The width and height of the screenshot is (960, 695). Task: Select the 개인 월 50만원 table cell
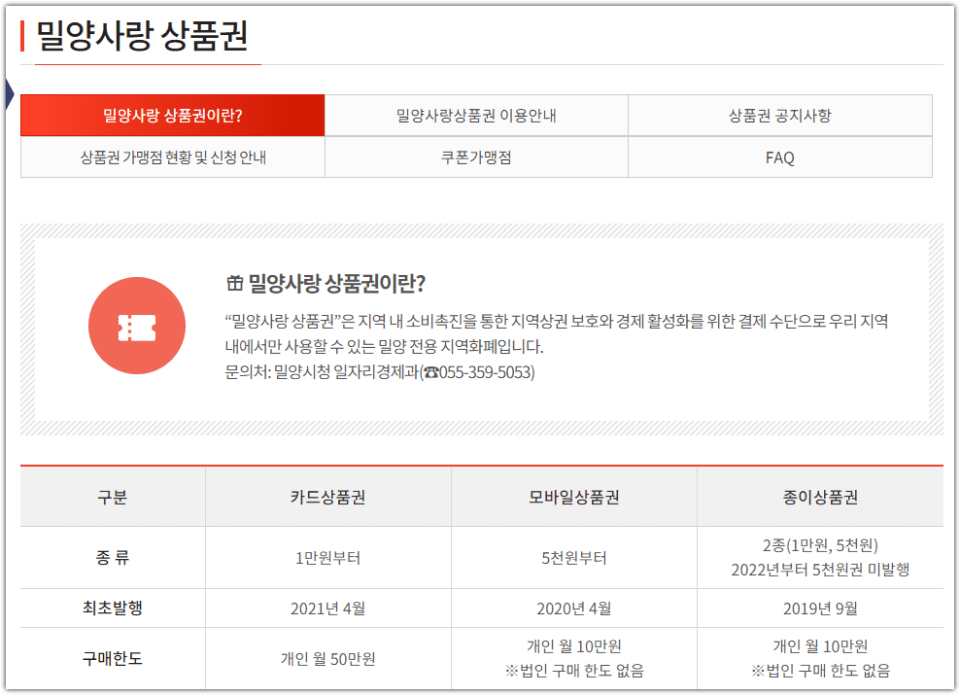(327, 660)
